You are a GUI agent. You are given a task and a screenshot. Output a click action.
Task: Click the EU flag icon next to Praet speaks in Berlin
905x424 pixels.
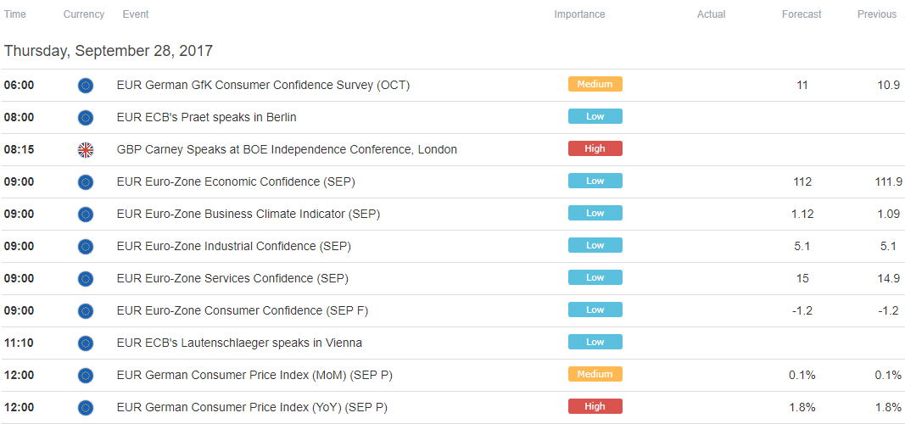point(86,118)
